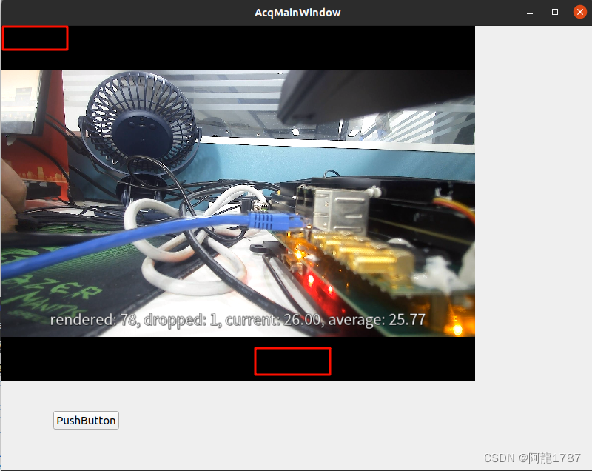Click the red-outlined box at top left

click(x=35, y=38)
